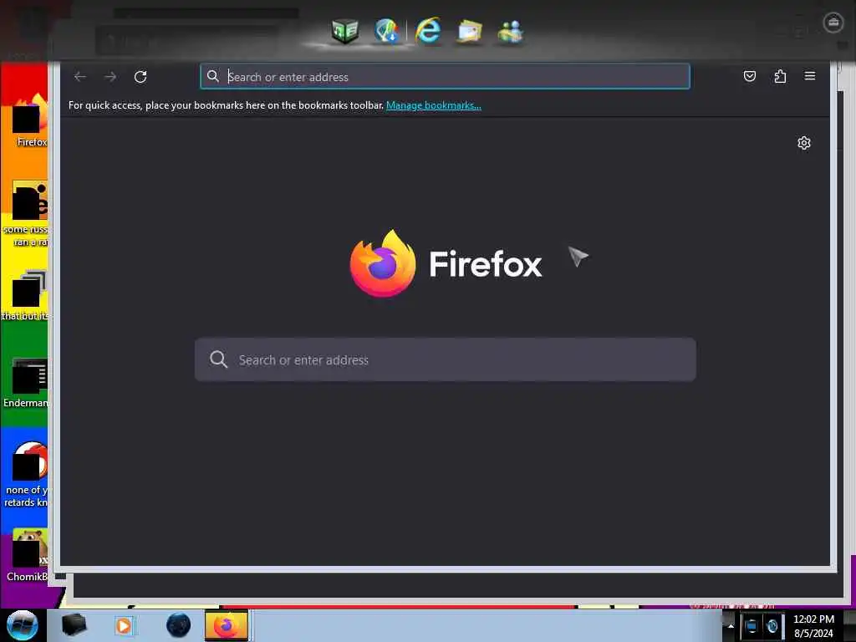This screenshot has width=856, height=642.
Task: Go back using the back arrow
Action: (80, 77)
